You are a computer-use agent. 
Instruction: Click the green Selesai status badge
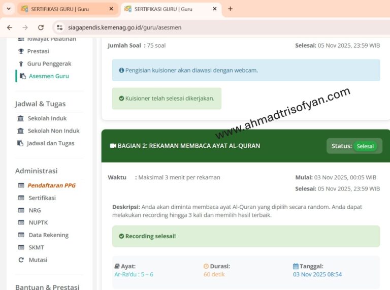[365, 146]
